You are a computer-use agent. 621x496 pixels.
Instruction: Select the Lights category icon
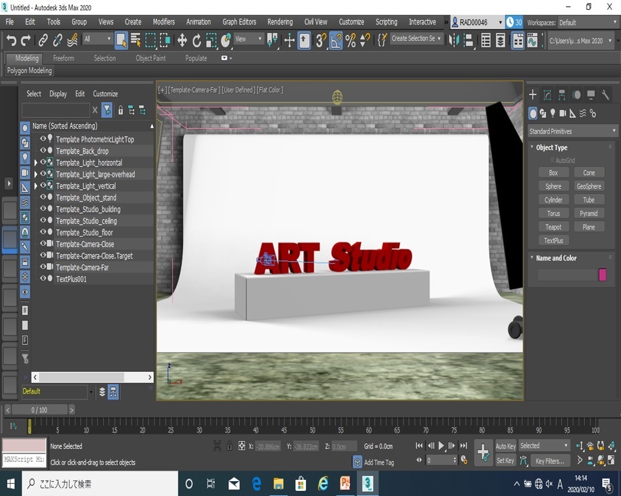(x=553, y=114)
